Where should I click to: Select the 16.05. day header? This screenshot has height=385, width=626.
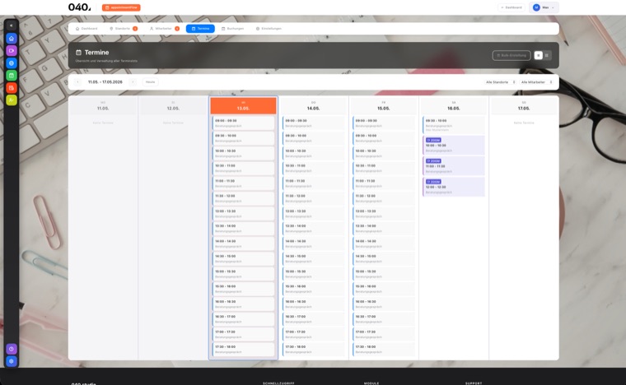454,106
